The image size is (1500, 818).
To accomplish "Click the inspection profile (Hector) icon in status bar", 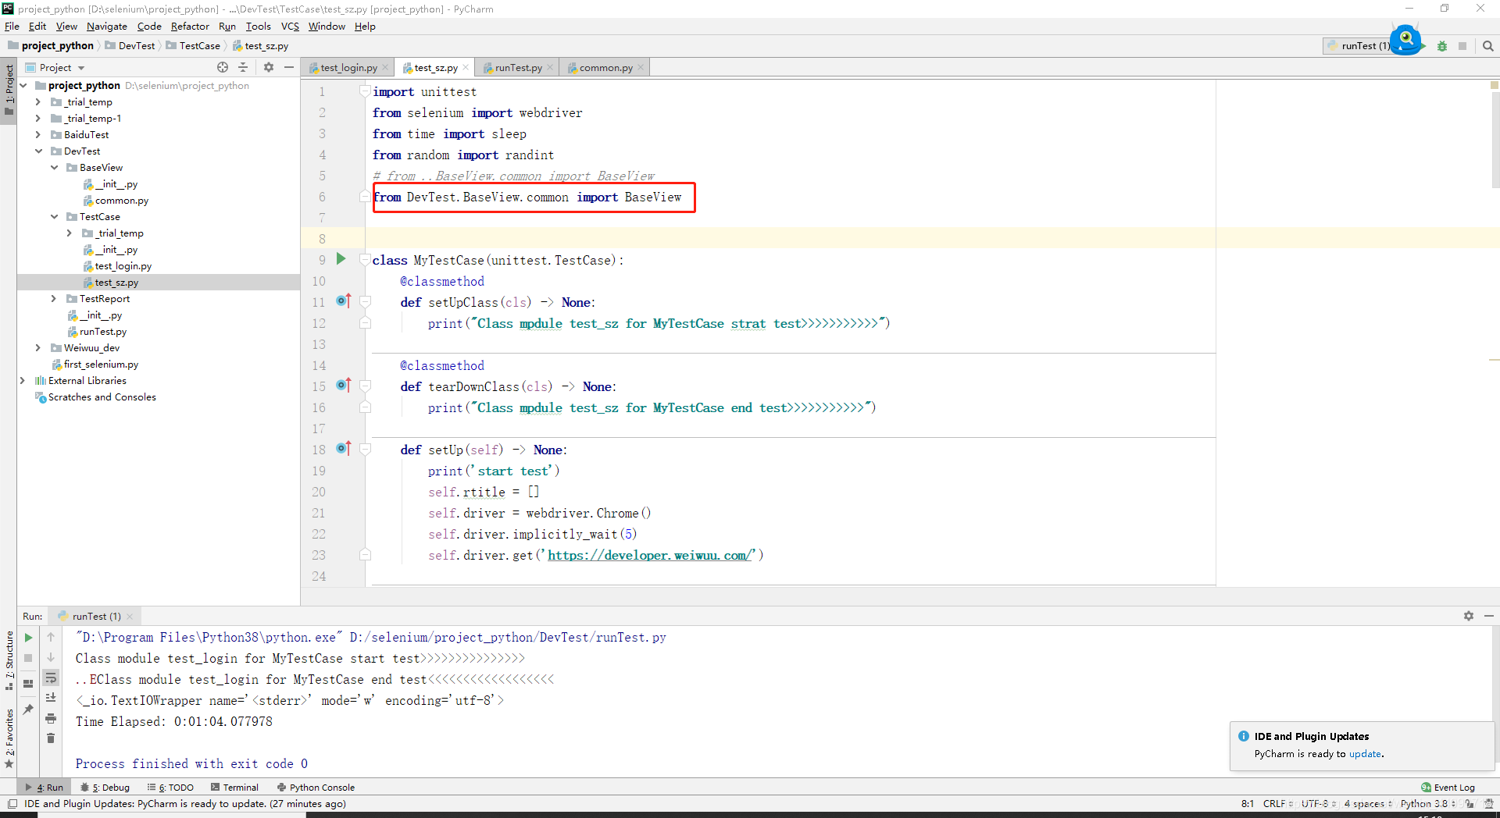I will 1489,804.
